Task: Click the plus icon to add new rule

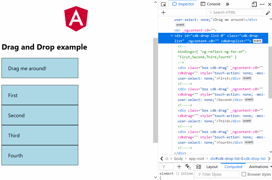Action: 179,167
